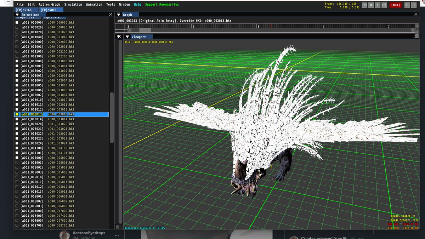Click the Support Meowmaritus link
The image size is (425, 239).
(x=162, y=5)
